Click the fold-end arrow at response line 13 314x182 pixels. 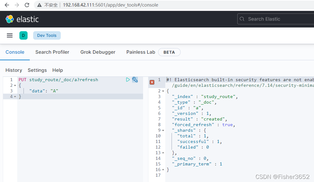click(163, 153)
